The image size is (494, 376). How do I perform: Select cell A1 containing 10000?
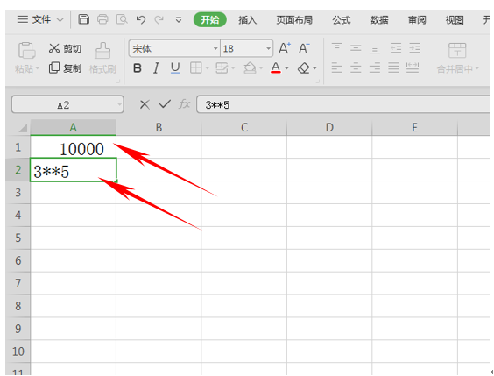click(x=73, y=147)
